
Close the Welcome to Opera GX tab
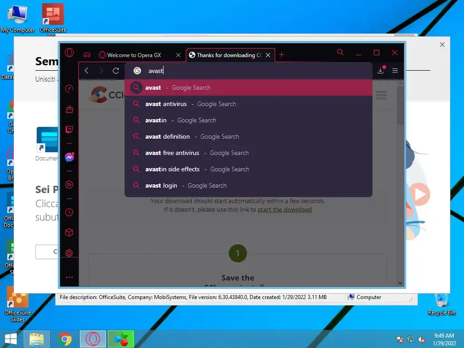178,55
